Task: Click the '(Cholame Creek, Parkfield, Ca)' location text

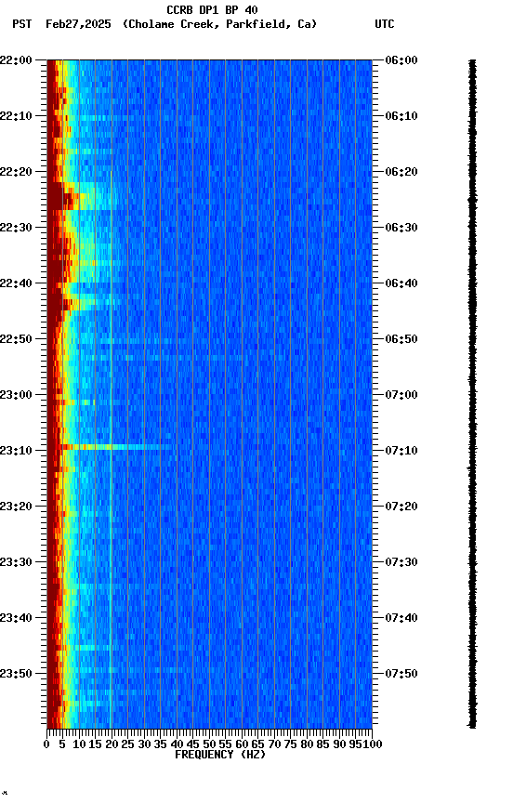Action: [x=219, y=24]
